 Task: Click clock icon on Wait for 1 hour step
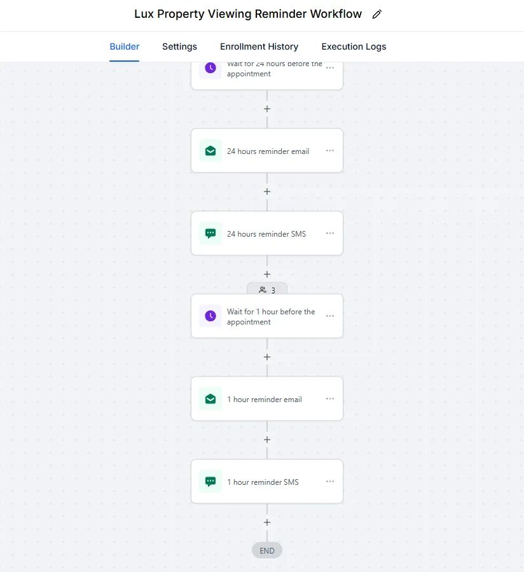[210, 316]
